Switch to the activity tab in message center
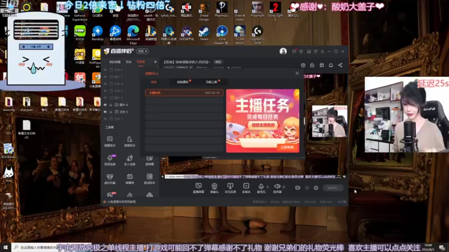This screenshot has width=449, height=252. 154,82
